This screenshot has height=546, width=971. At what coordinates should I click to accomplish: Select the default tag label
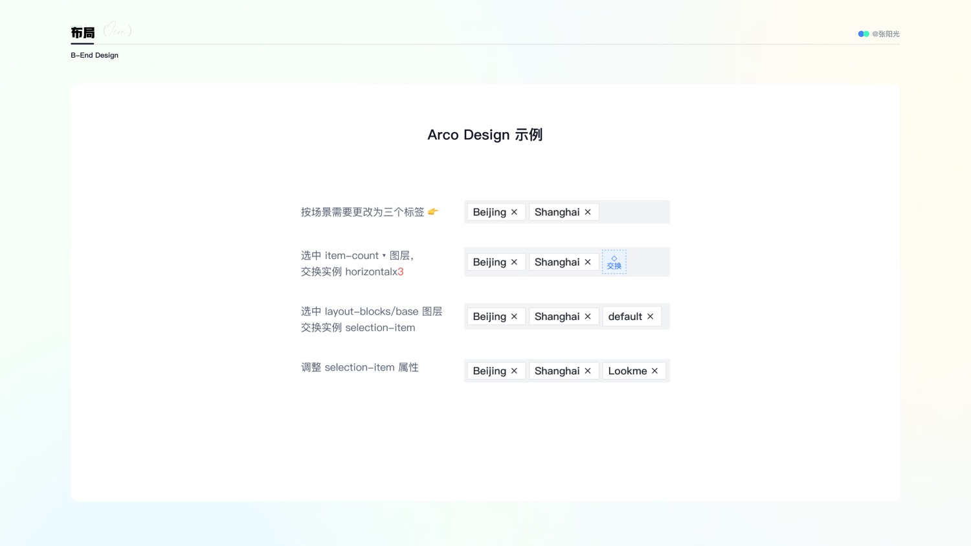pos(625,317)
